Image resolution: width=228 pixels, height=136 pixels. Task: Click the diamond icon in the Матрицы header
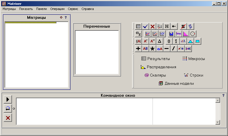61,17
